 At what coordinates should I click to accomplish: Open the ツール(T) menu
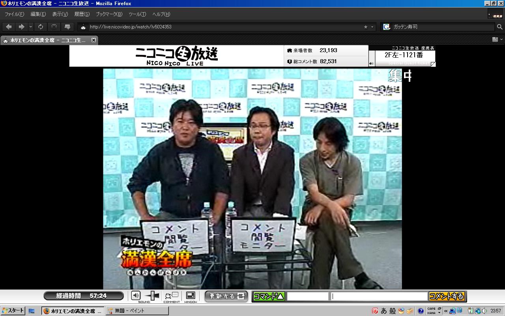pos(137,14)
